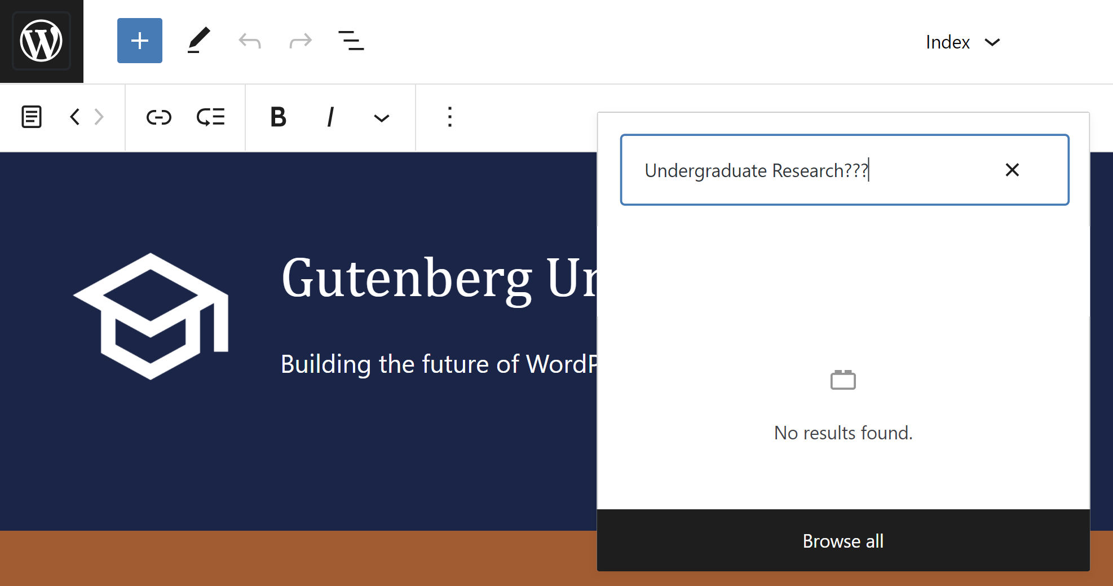This screenshot has height=586, width=1113.
Task: Click the Browse all button
Action: [x=842, y=541]
